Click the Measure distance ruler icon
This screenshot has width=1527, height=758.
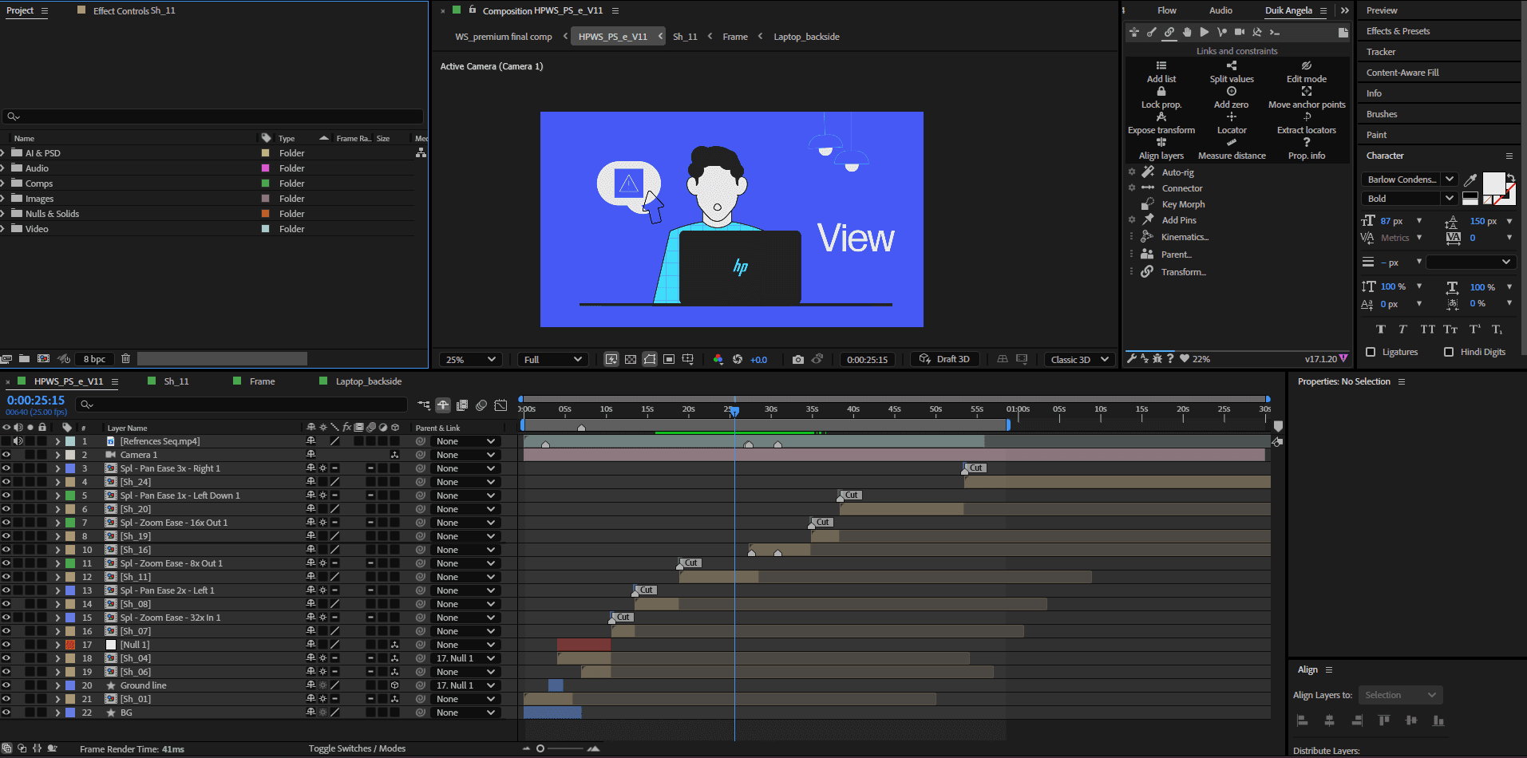pos(1232,142)
